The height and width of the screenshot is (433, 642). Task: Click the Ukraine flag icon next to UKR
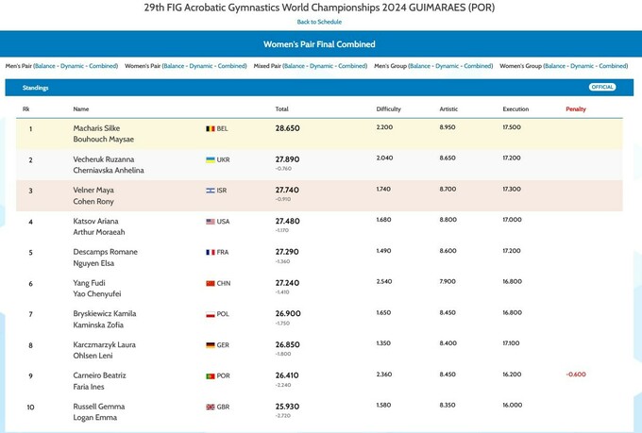coord(211,159)
